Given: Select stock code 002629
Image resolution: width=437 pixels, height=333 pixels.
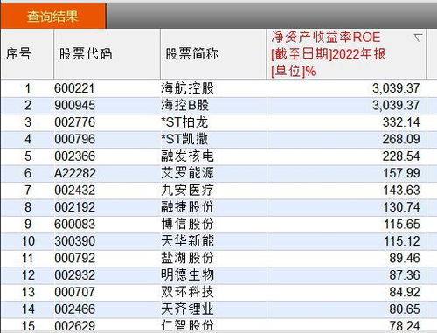Looking at the screenshot, I should pos(74,326).
